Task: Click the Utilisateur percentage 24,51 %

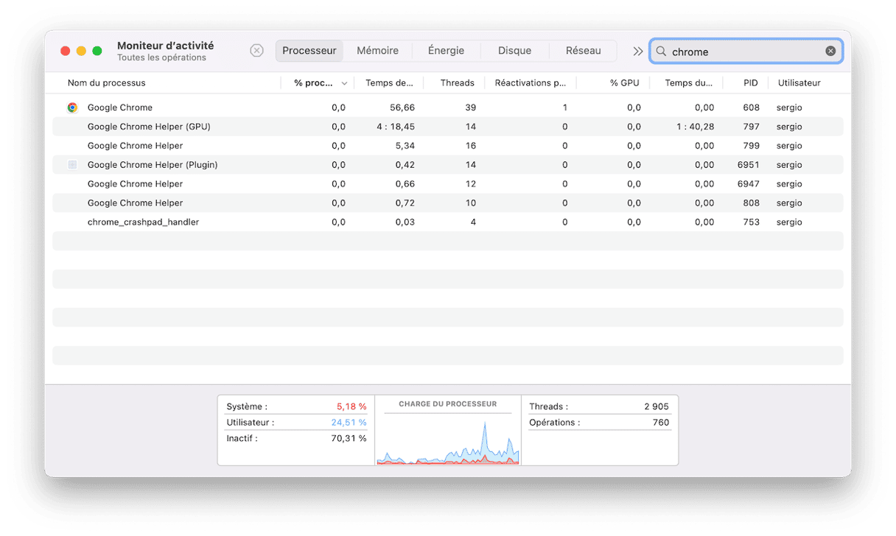Action: point(349,423)
